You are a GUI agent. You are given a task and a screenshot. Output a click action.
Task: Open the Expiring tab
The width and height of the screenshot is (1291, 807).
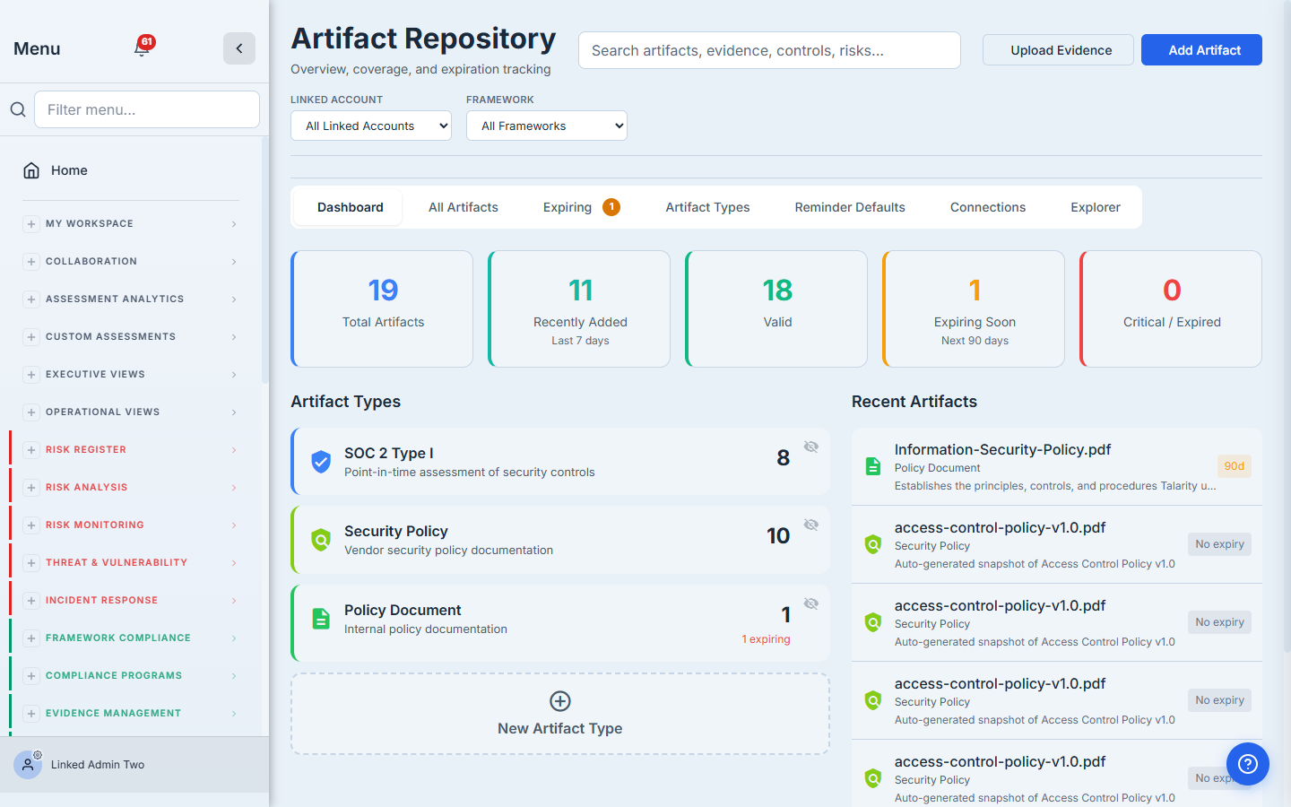tap(581, 207)
